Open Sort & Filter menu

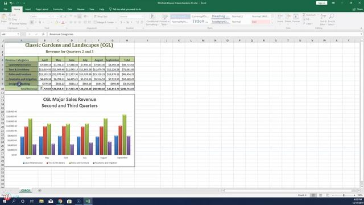(x=323, y=19)
